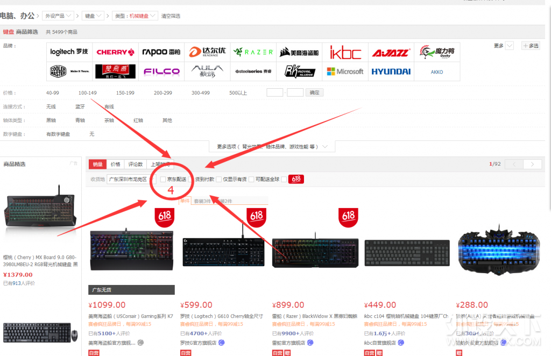Select the Dareu brand logo
This screenshot has height=356, width=551.
[x=207, y=52]
